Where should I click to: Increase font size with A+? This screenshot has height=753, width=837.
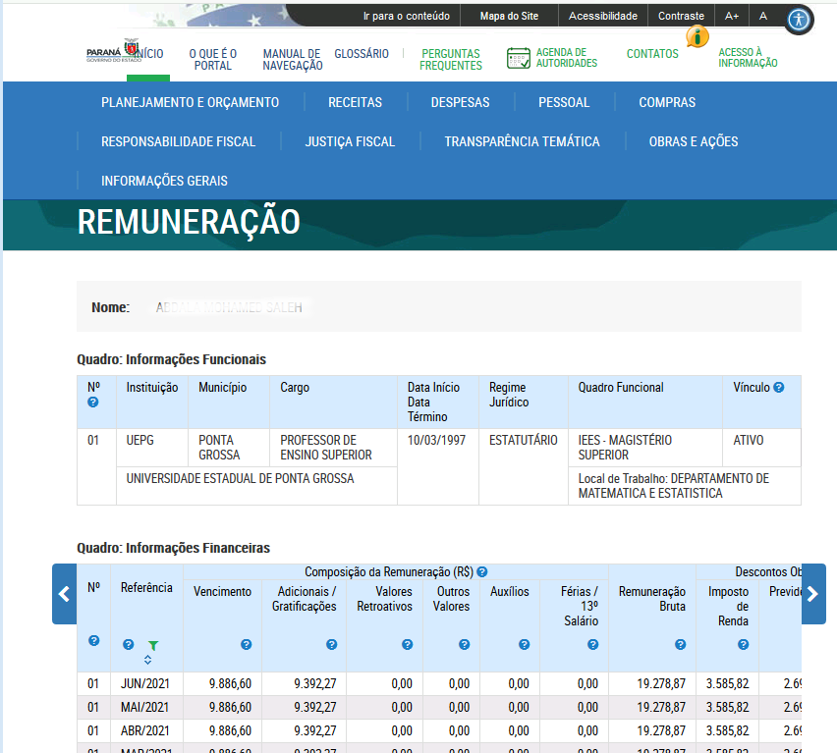pos(732,16)
